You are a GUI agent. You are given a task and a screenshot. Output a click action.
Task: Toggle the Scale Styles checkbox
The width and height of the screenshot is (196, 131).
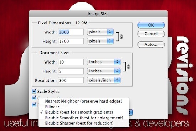(34, 91)
